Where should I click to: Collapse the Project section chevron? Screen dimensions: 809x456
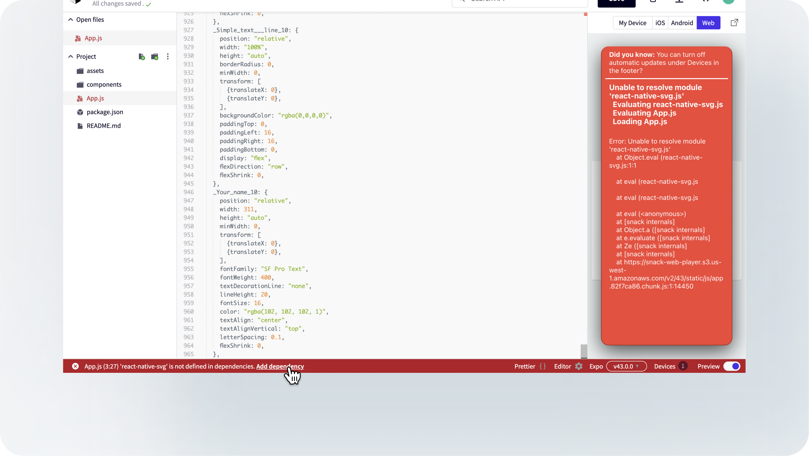(71, 57)
